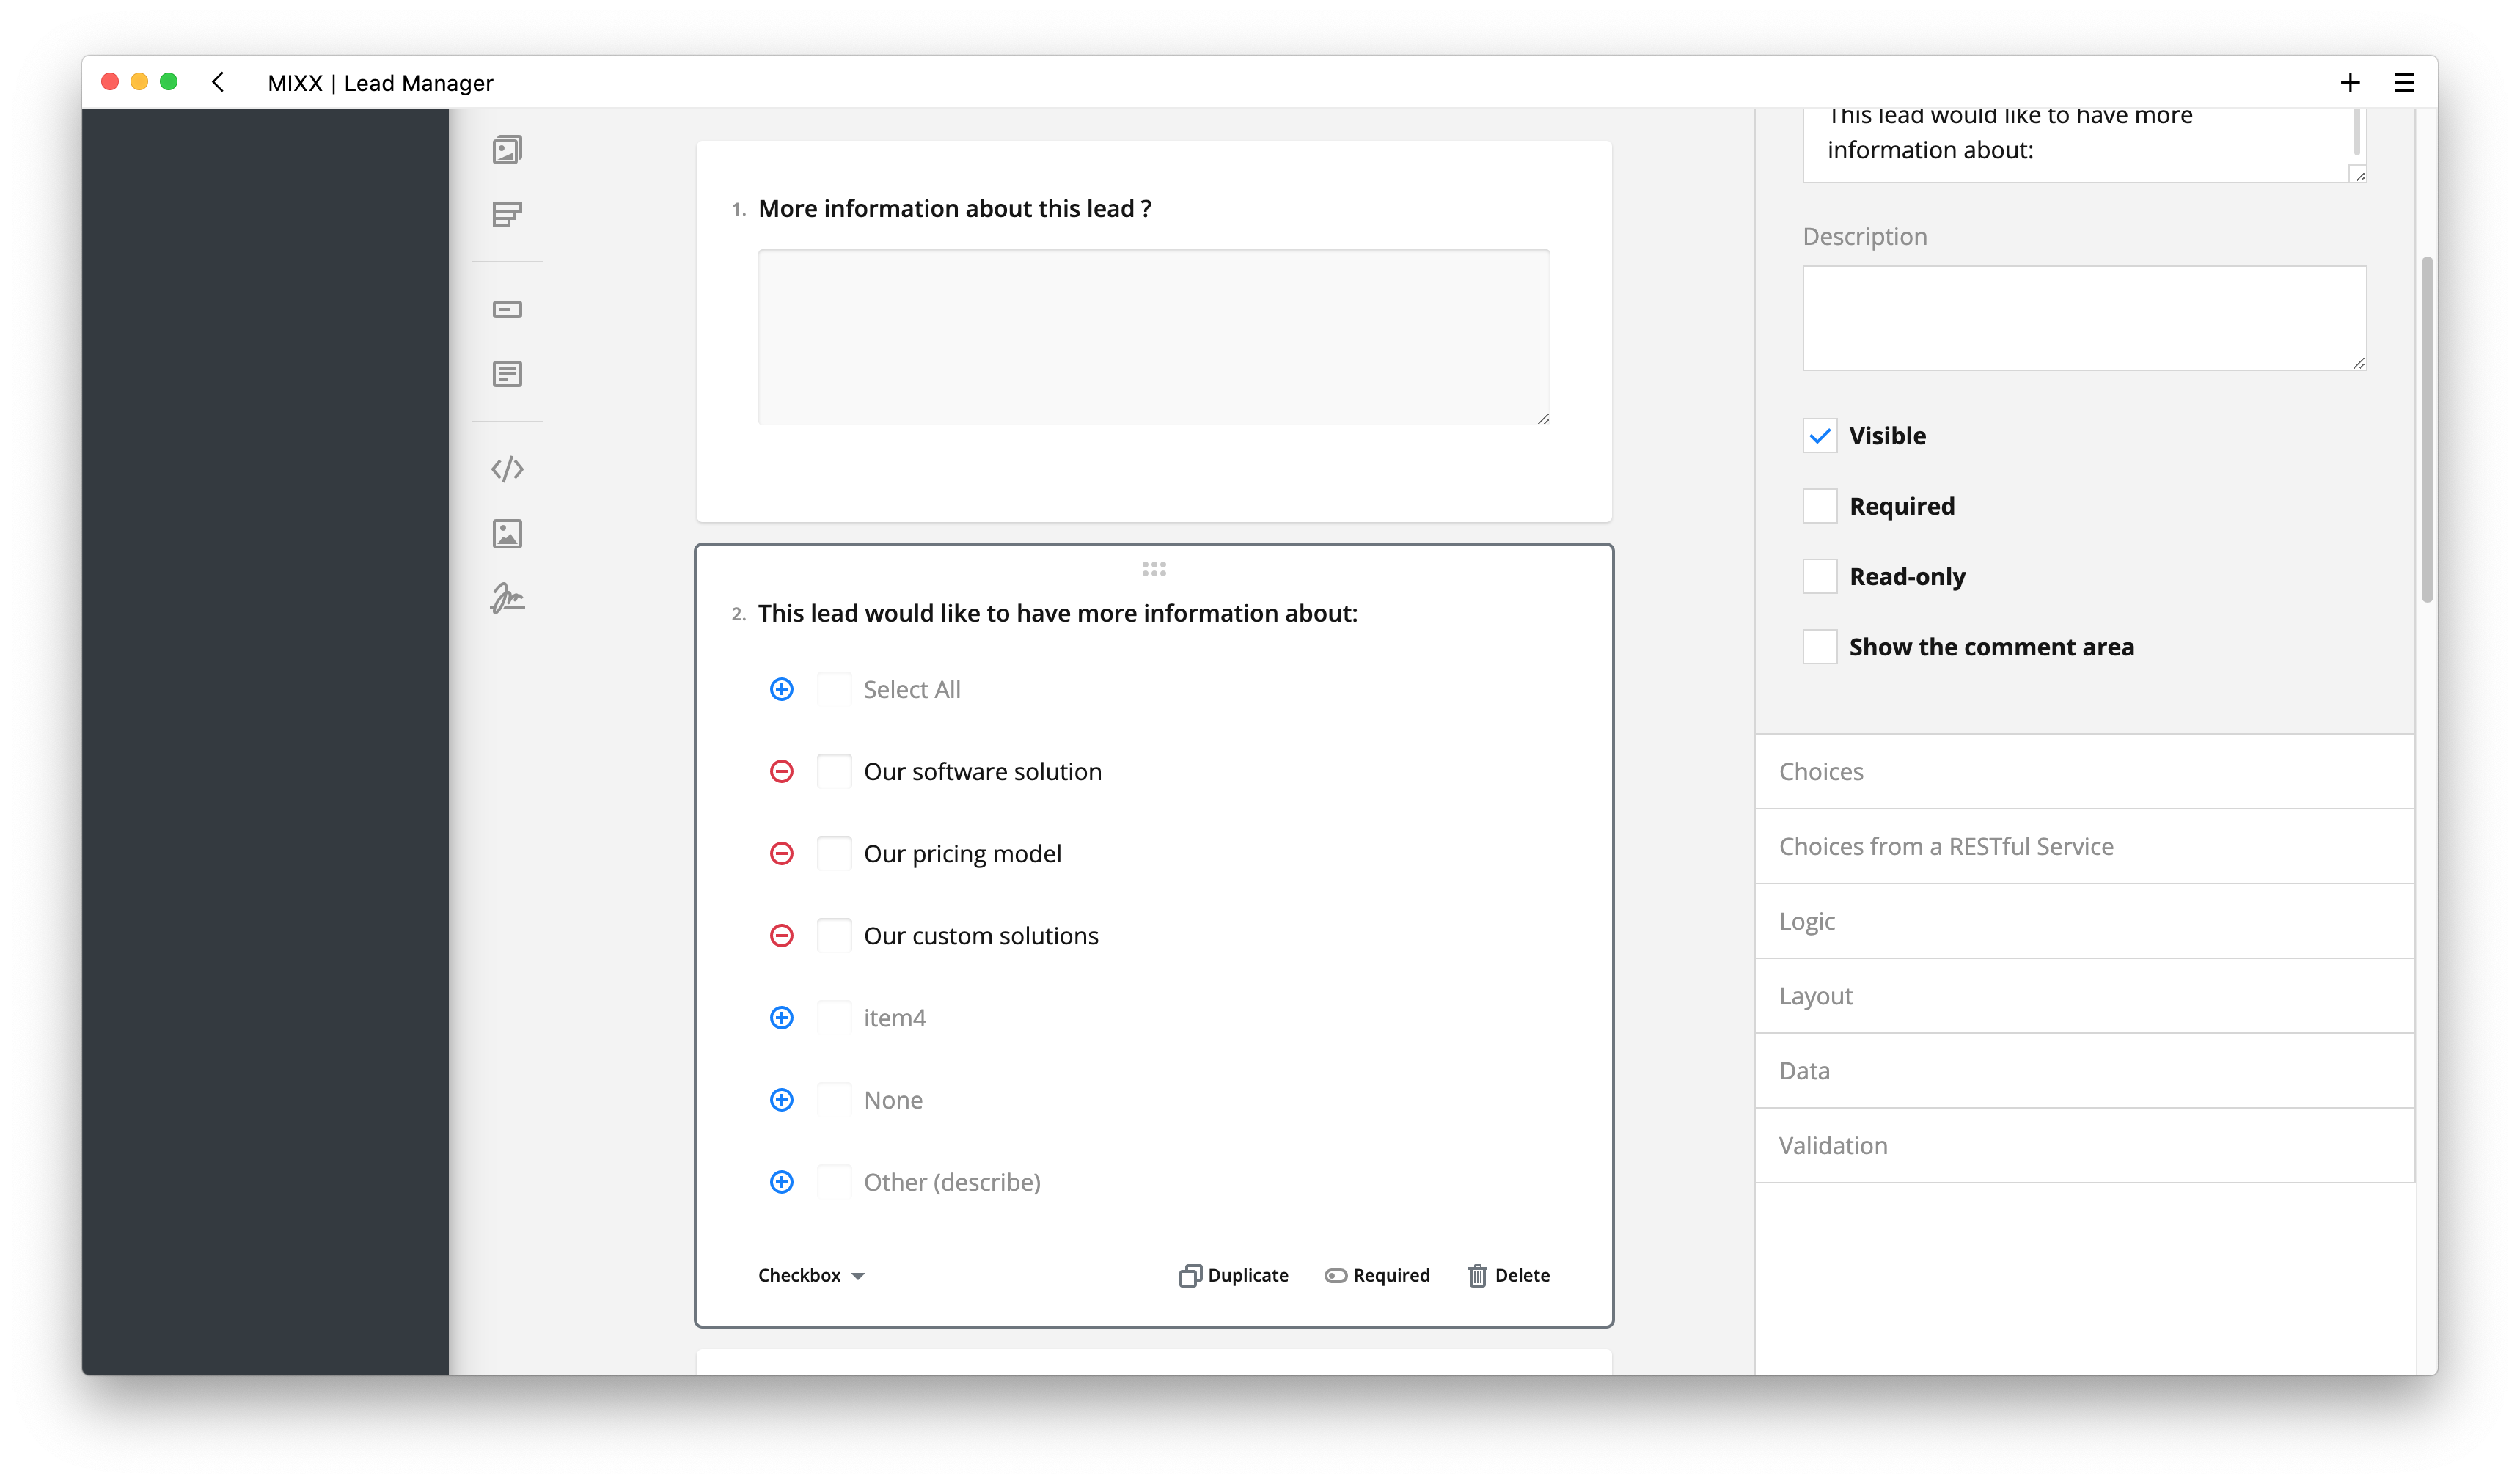Expand the Choices section
This screenshot has width=2520, height=1484.
click(x=2084, y=771)
